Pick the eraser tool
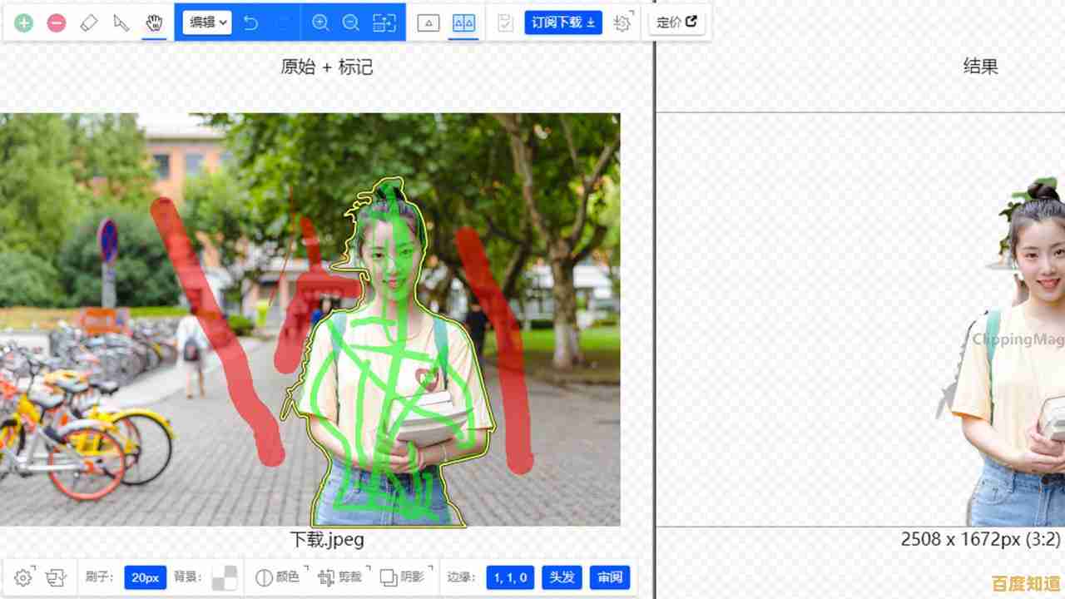 (x=89, y=23)
